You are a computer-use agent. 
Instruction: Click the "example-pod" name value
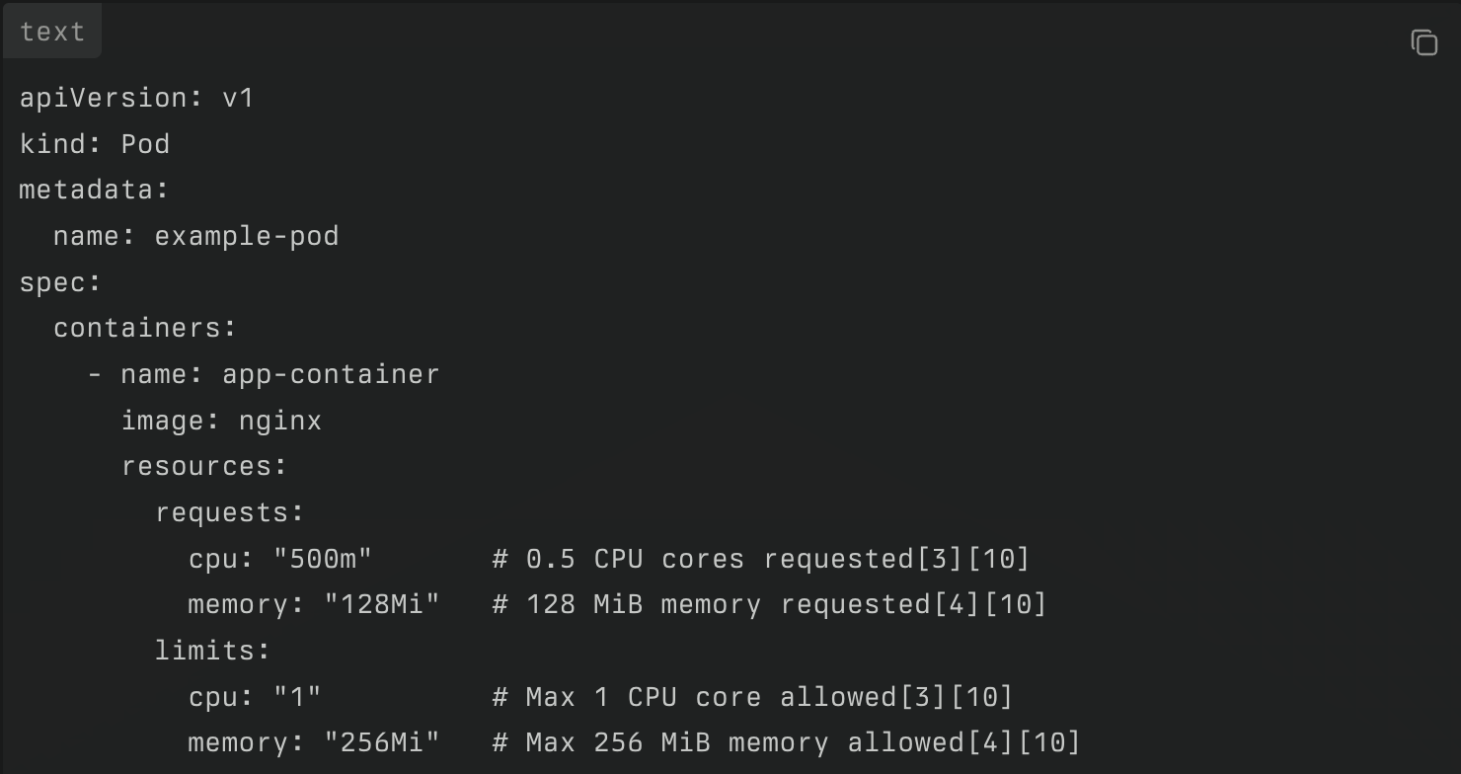247,236
